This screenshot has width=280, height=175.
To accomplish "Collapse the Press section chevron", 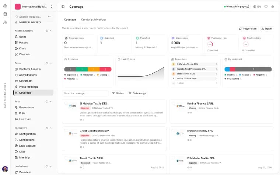I will (50, 63).
